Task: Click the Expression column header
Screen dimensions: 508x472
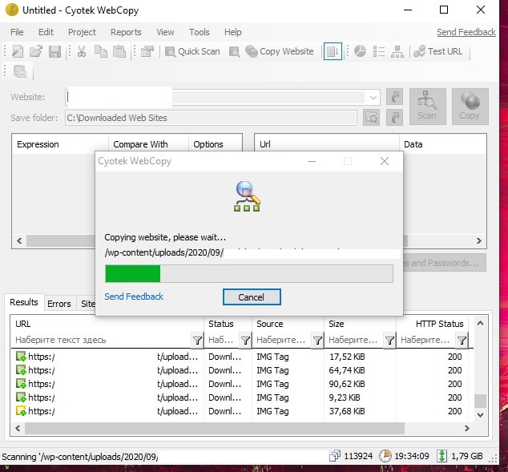Action: click(x=60, y=144)
